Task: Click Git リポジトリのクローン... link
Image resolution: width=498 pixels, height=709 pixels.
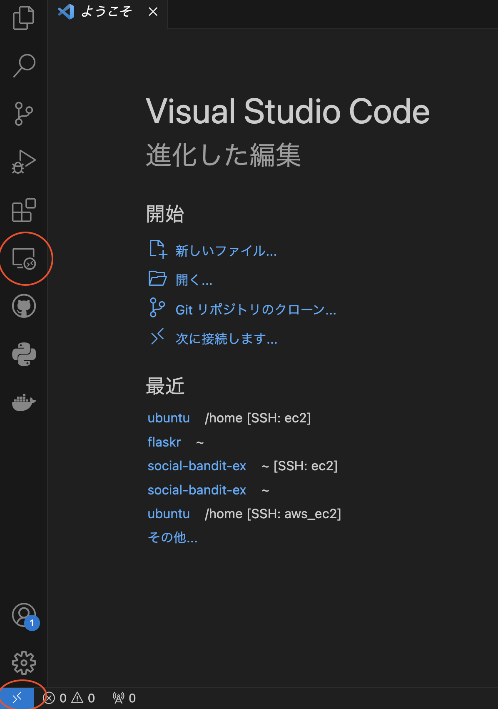Action: click(x=256, y=310)
